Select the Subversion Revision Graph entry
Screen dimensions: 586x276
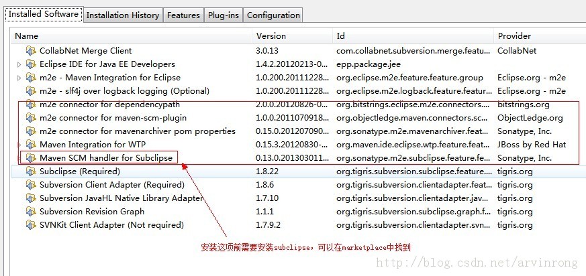coord(92,212)
